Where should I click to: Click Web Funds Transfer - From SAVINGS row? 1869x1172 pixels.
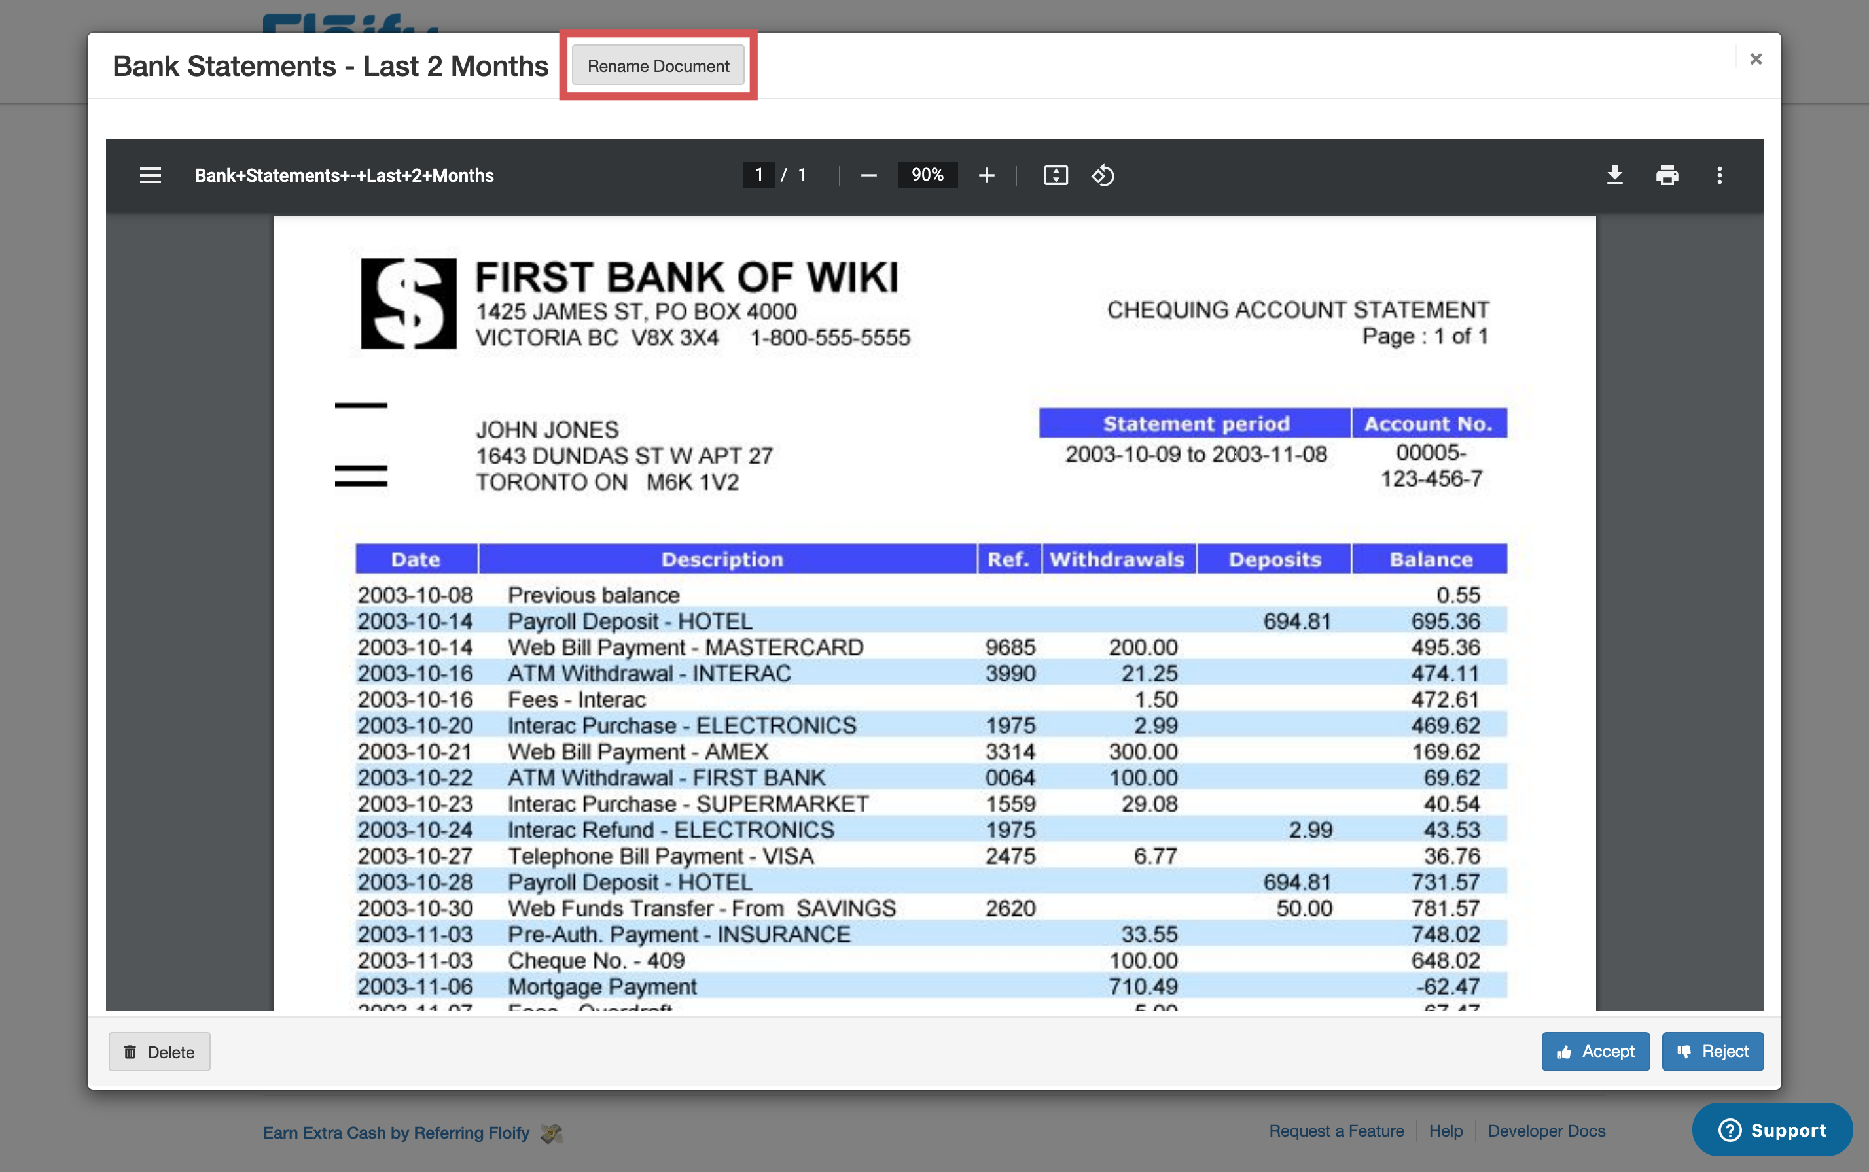931,908
